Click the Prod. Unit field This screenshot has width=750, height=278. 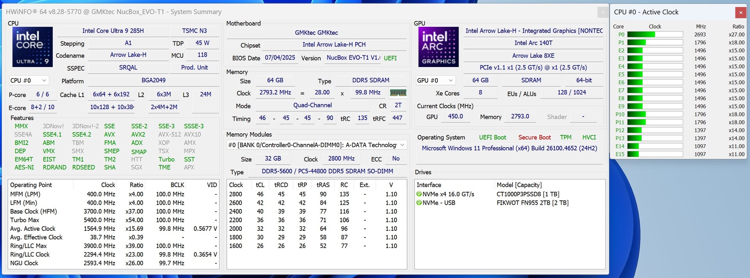click(x=195, y=67)
